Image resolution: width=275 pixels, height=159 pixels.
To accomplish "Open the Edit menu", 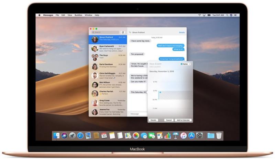I will tap(63, 15).
